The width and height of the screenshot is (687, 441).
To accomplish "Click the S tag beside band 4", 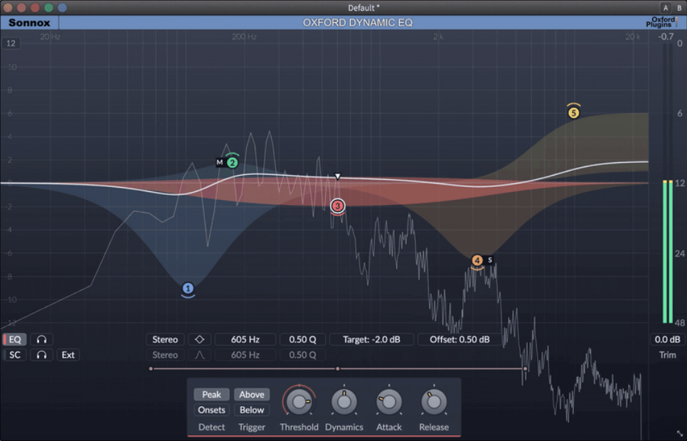I will (x=490, y=260).
